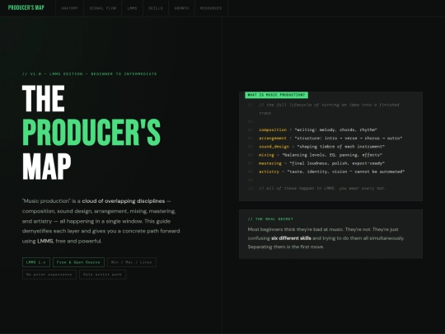Image resolution: width=445 pixels, height=334 pixels.
Task: Open the Resources nav item
Action: 211,8
